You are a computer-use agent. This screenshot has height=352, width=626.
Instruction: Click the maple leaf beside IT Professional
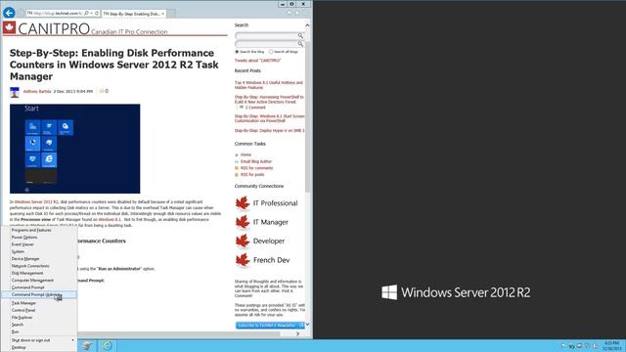click(x=243, y=203)
